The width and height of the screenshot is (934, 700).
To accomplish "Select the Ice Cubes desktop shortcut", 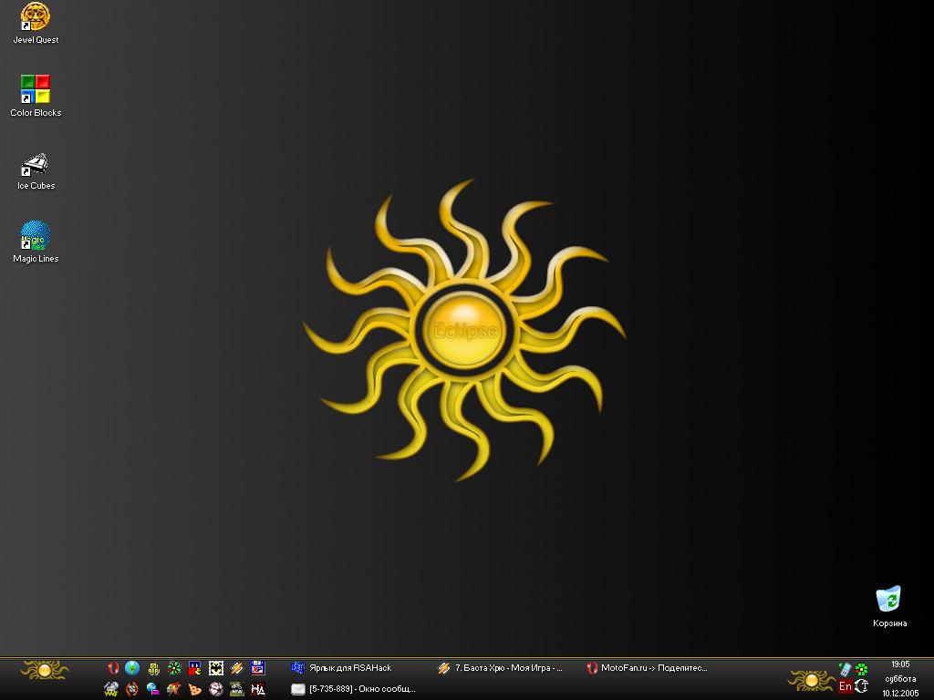I will tap(36, 171).
